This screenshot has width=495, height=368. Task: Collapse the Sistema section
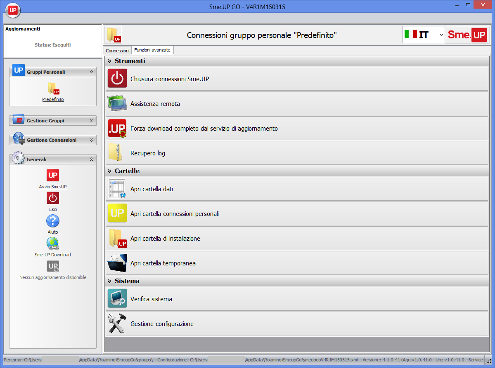109,281
